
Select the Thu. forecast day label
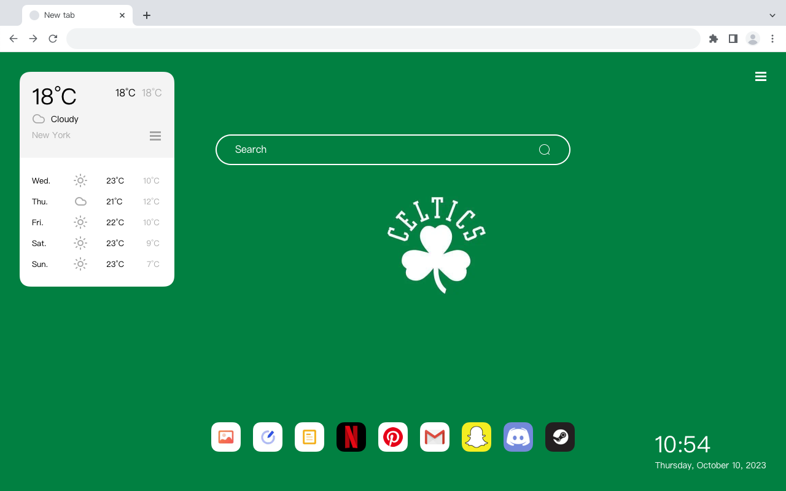pos(40,201)
